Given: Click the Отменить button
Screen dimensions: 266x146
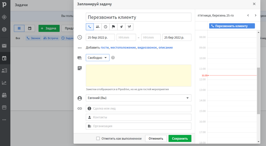Looking at the screenshot, I should [156, 138].
